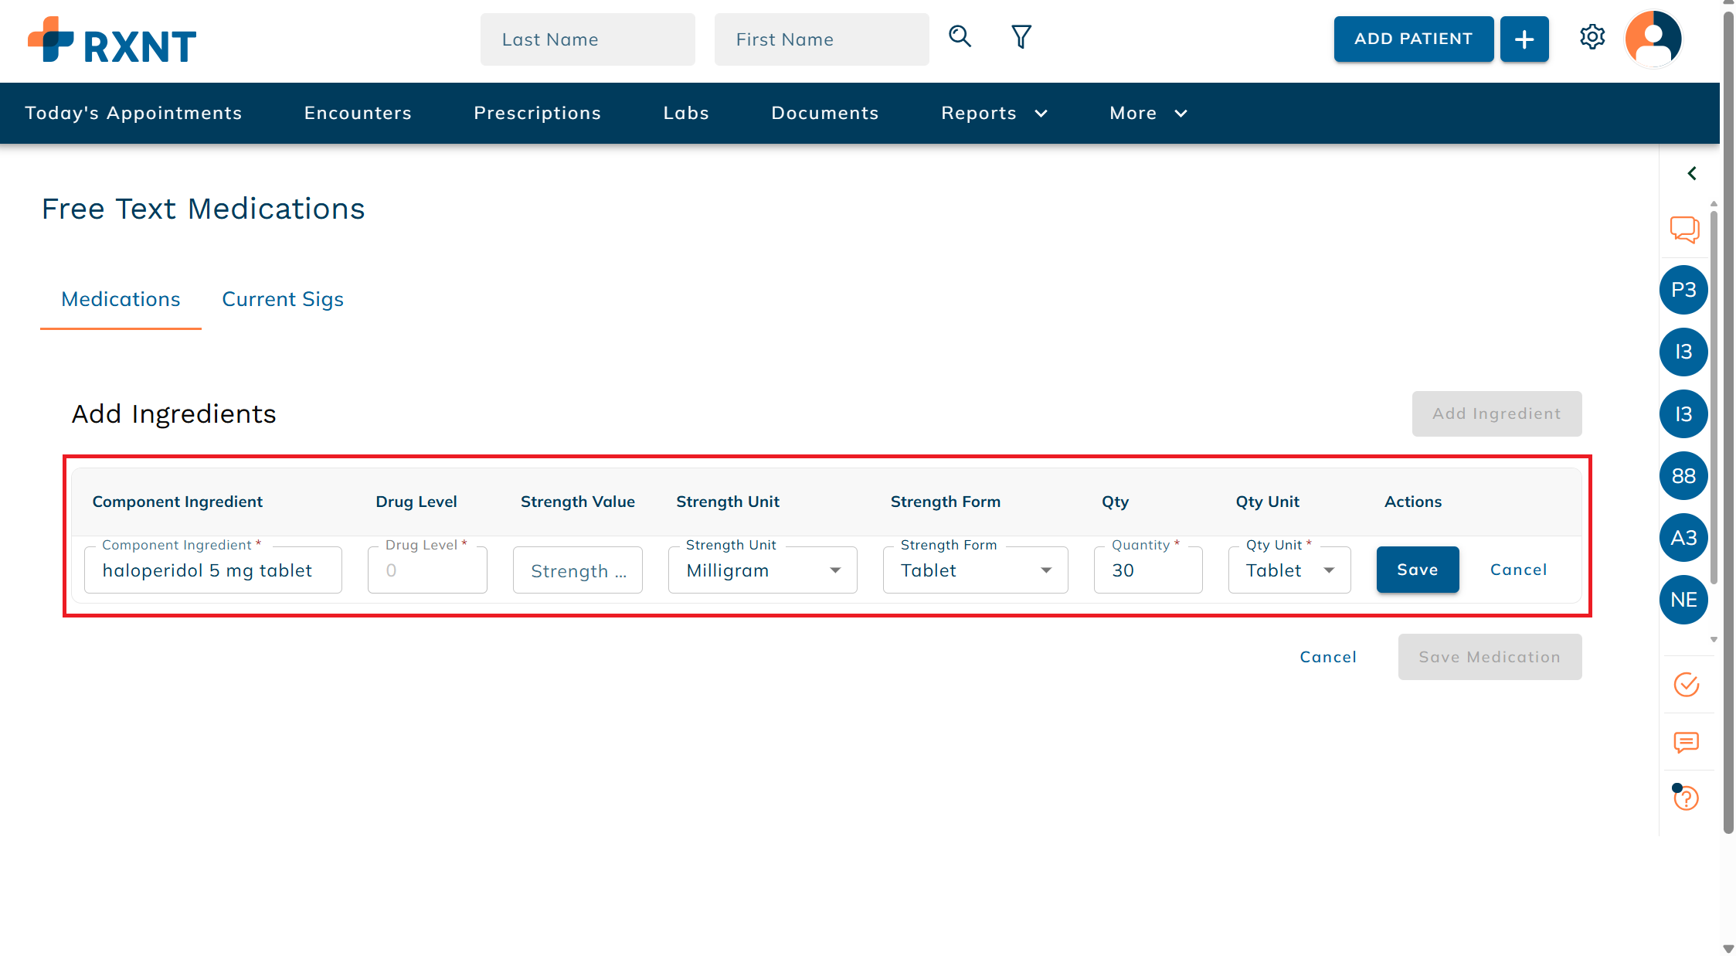Open the chat conversations icon in right sidebar
This screenshot has height=956, width=1736.
coord(1684,230)
